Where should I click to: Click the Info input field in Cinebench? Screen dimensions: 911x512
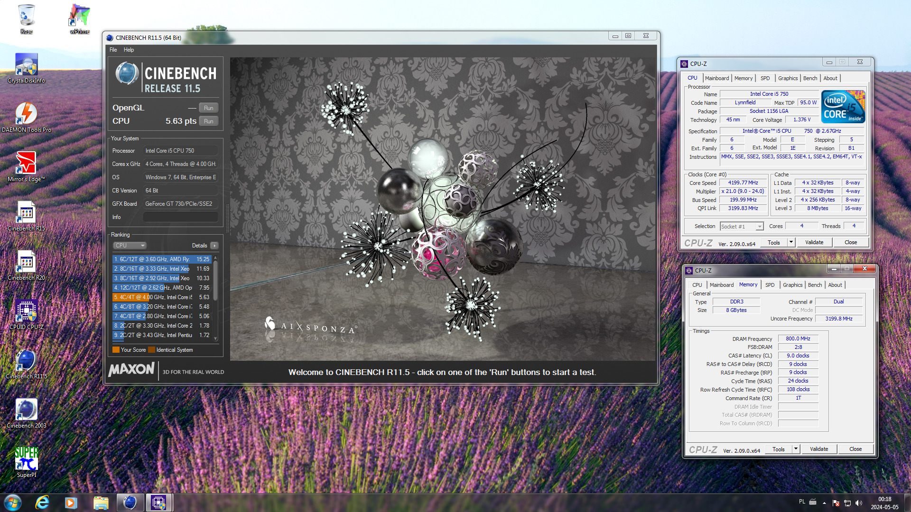tap(181, 217)
